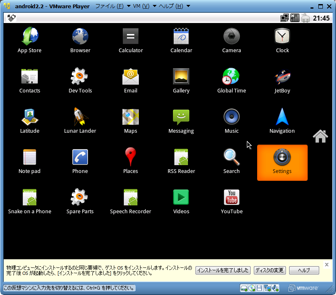Image resolution: width=336 pixels, height=295 pixels.
Task: Launch the Phone dialer
Action: click(x=80, y=161)
